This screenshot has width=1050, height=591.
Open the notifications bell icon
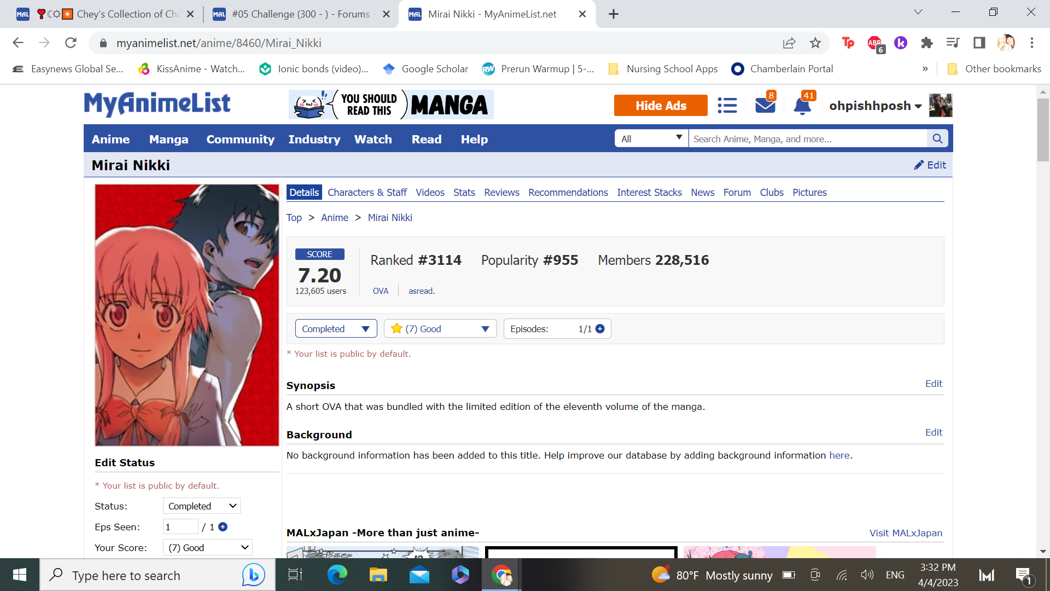click(802, 106)
